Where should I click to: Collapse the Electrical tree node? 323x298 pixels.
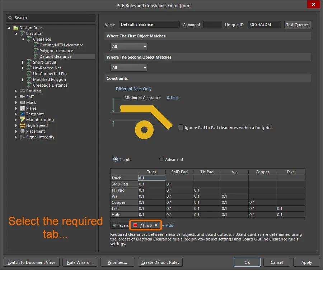coord(16,33)
